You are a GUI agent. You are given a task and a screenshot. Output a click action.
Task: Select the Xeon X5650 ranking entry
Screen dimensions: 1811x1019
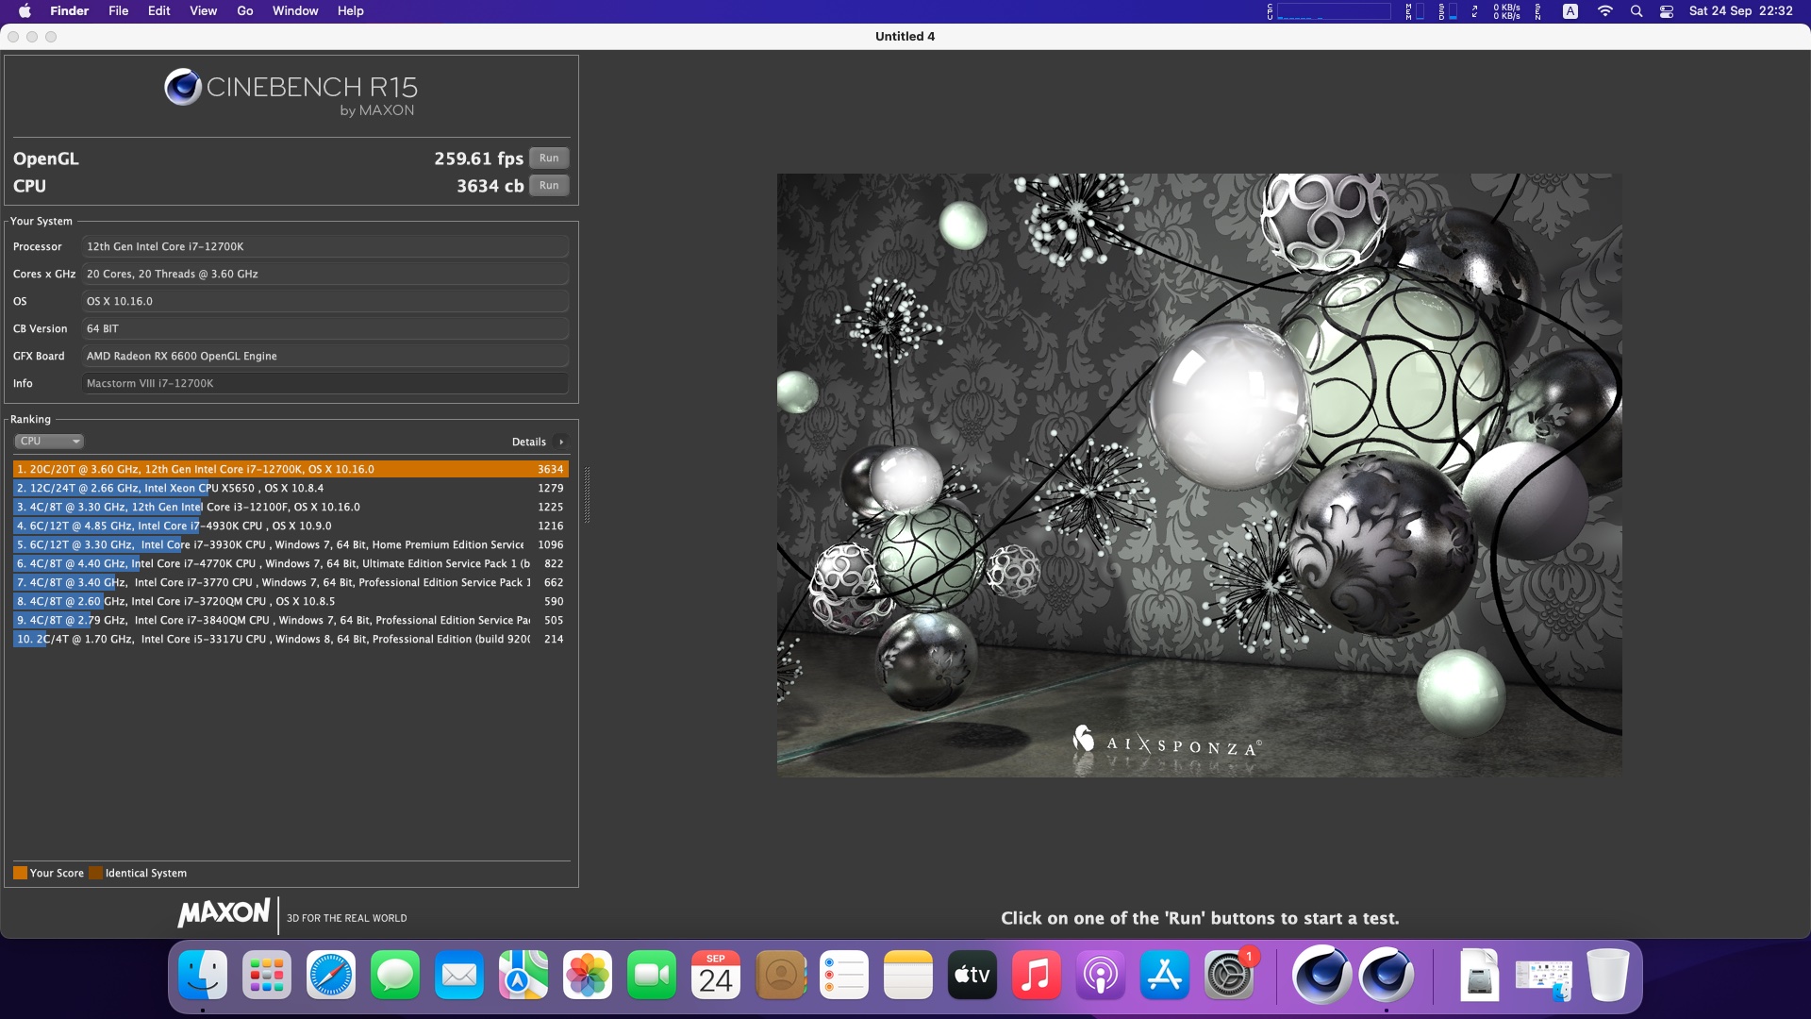pos(291,488)
